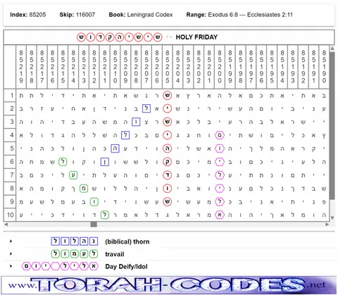The image size is (338, 295).
Task: Click pink-hexagon letter ל in row 7
Action: pos(220,175)
